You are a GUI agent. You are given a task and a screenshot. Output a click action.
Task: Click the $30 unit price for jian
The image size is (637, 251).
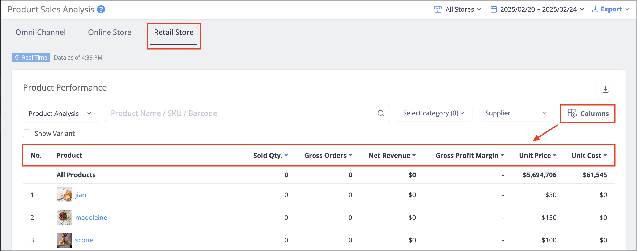551,195
